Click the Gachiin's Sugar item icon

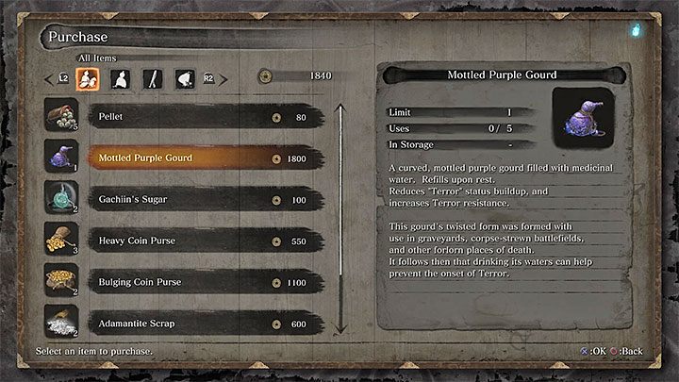(x=61, y=199)
